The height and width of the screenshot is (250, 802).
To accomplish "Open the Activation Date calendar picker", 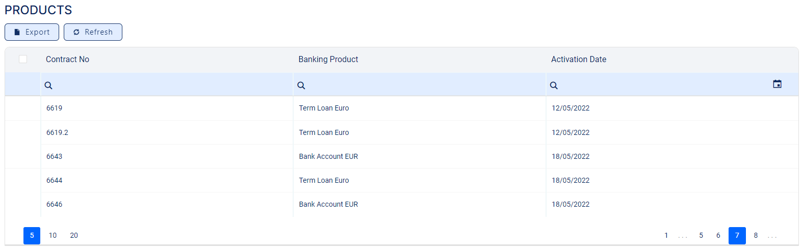I will click(x=777, y=84).
